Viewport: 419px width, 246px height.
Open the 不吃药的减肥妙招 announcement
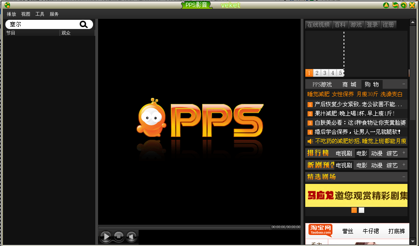tap(361, 141)
